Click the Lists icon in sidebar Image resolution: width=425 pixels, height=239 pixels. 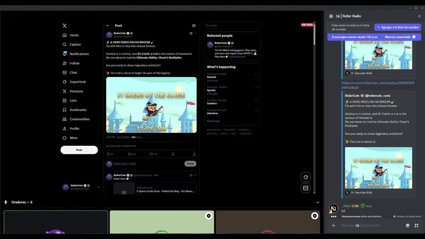click(x=64, y=101)
